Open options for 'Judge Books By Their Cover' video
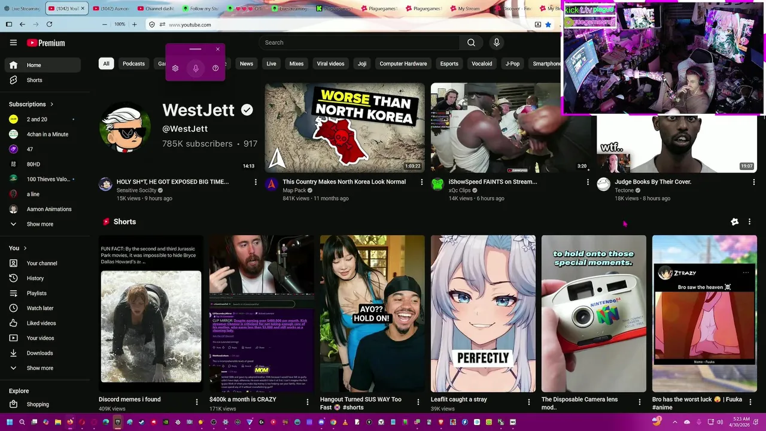 pos(753,182)
